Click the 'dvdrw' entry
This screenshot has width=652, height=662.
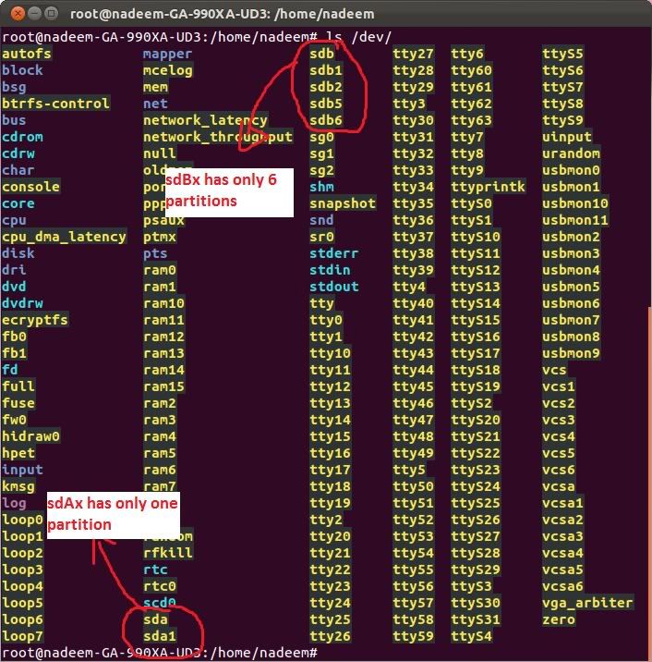tap(22, 303)
